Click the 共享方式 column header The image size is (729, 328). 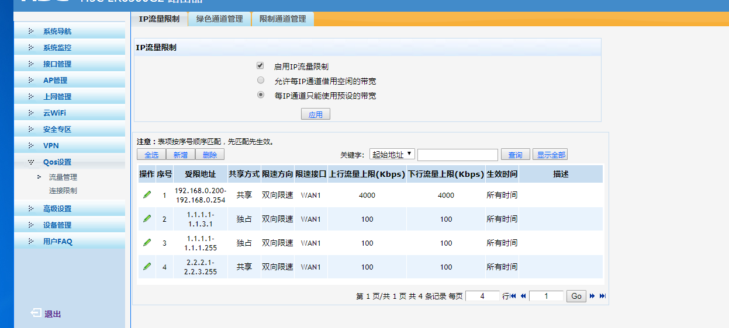pos(244,174)
